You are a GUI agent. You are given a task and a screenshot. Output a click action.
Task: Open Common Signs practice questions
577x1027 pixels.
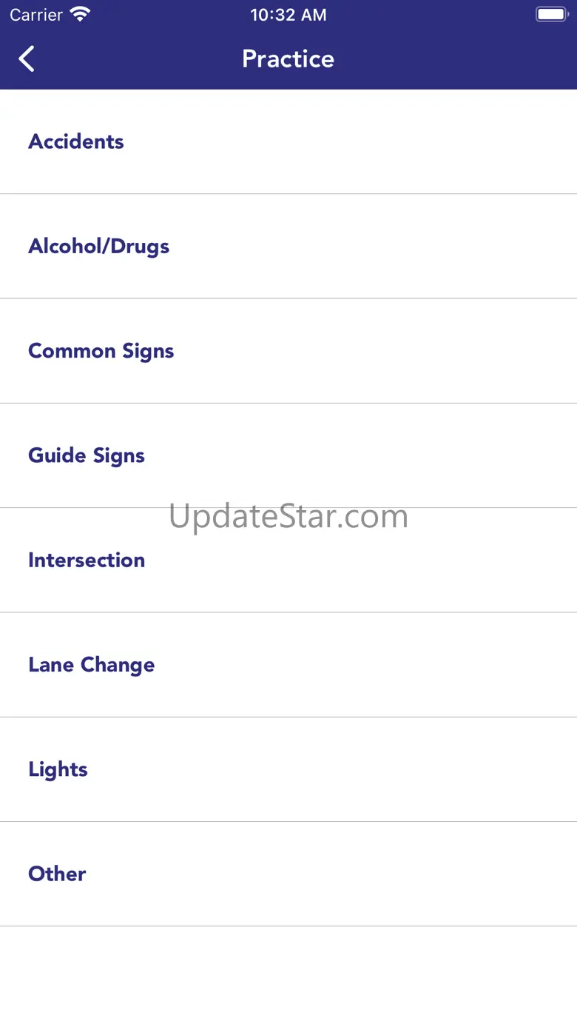coord(101,351)
